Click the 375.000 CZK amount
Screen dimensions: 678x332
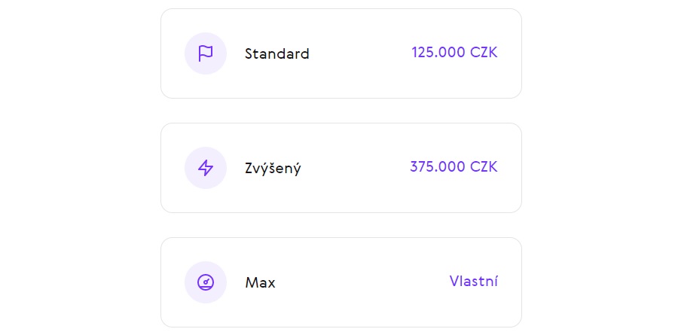454,167
